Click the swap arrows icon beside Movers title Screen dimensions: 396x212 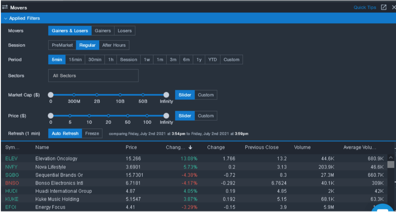click(4, 7)
